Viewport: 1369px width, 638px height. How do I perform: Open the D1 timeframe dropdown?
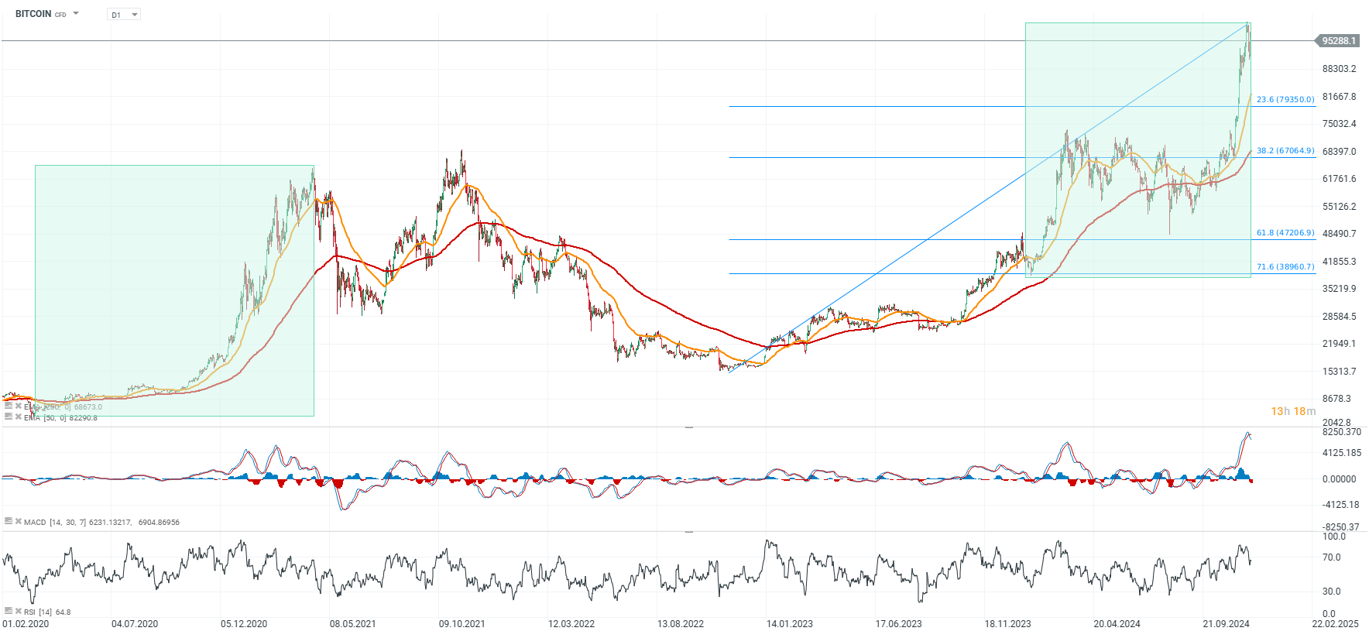124,15
